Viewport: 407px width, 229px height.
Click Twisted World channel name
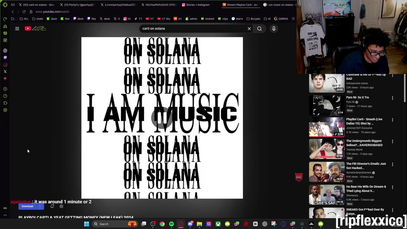354,149
